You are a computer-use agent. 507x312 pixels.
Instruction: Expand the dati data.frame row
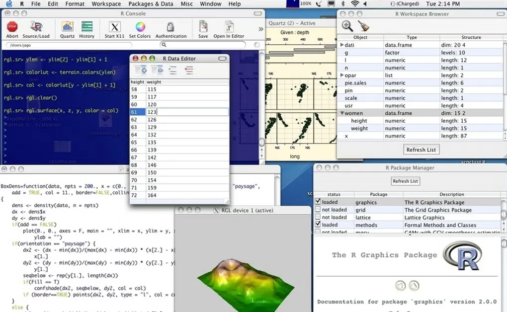click(x=342, y=45)
